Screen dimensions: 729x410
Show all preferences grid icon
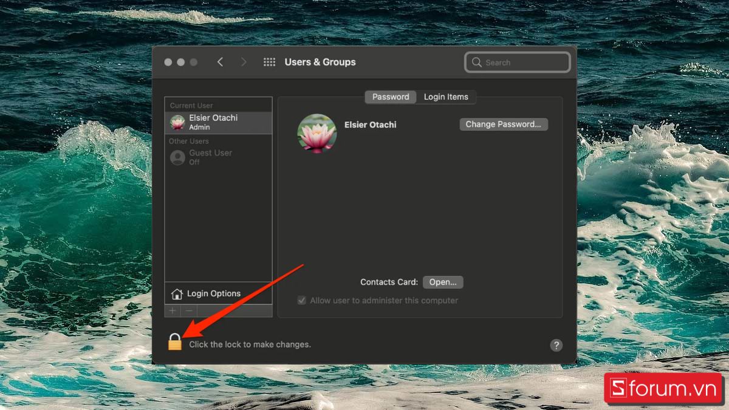(269, 62)
